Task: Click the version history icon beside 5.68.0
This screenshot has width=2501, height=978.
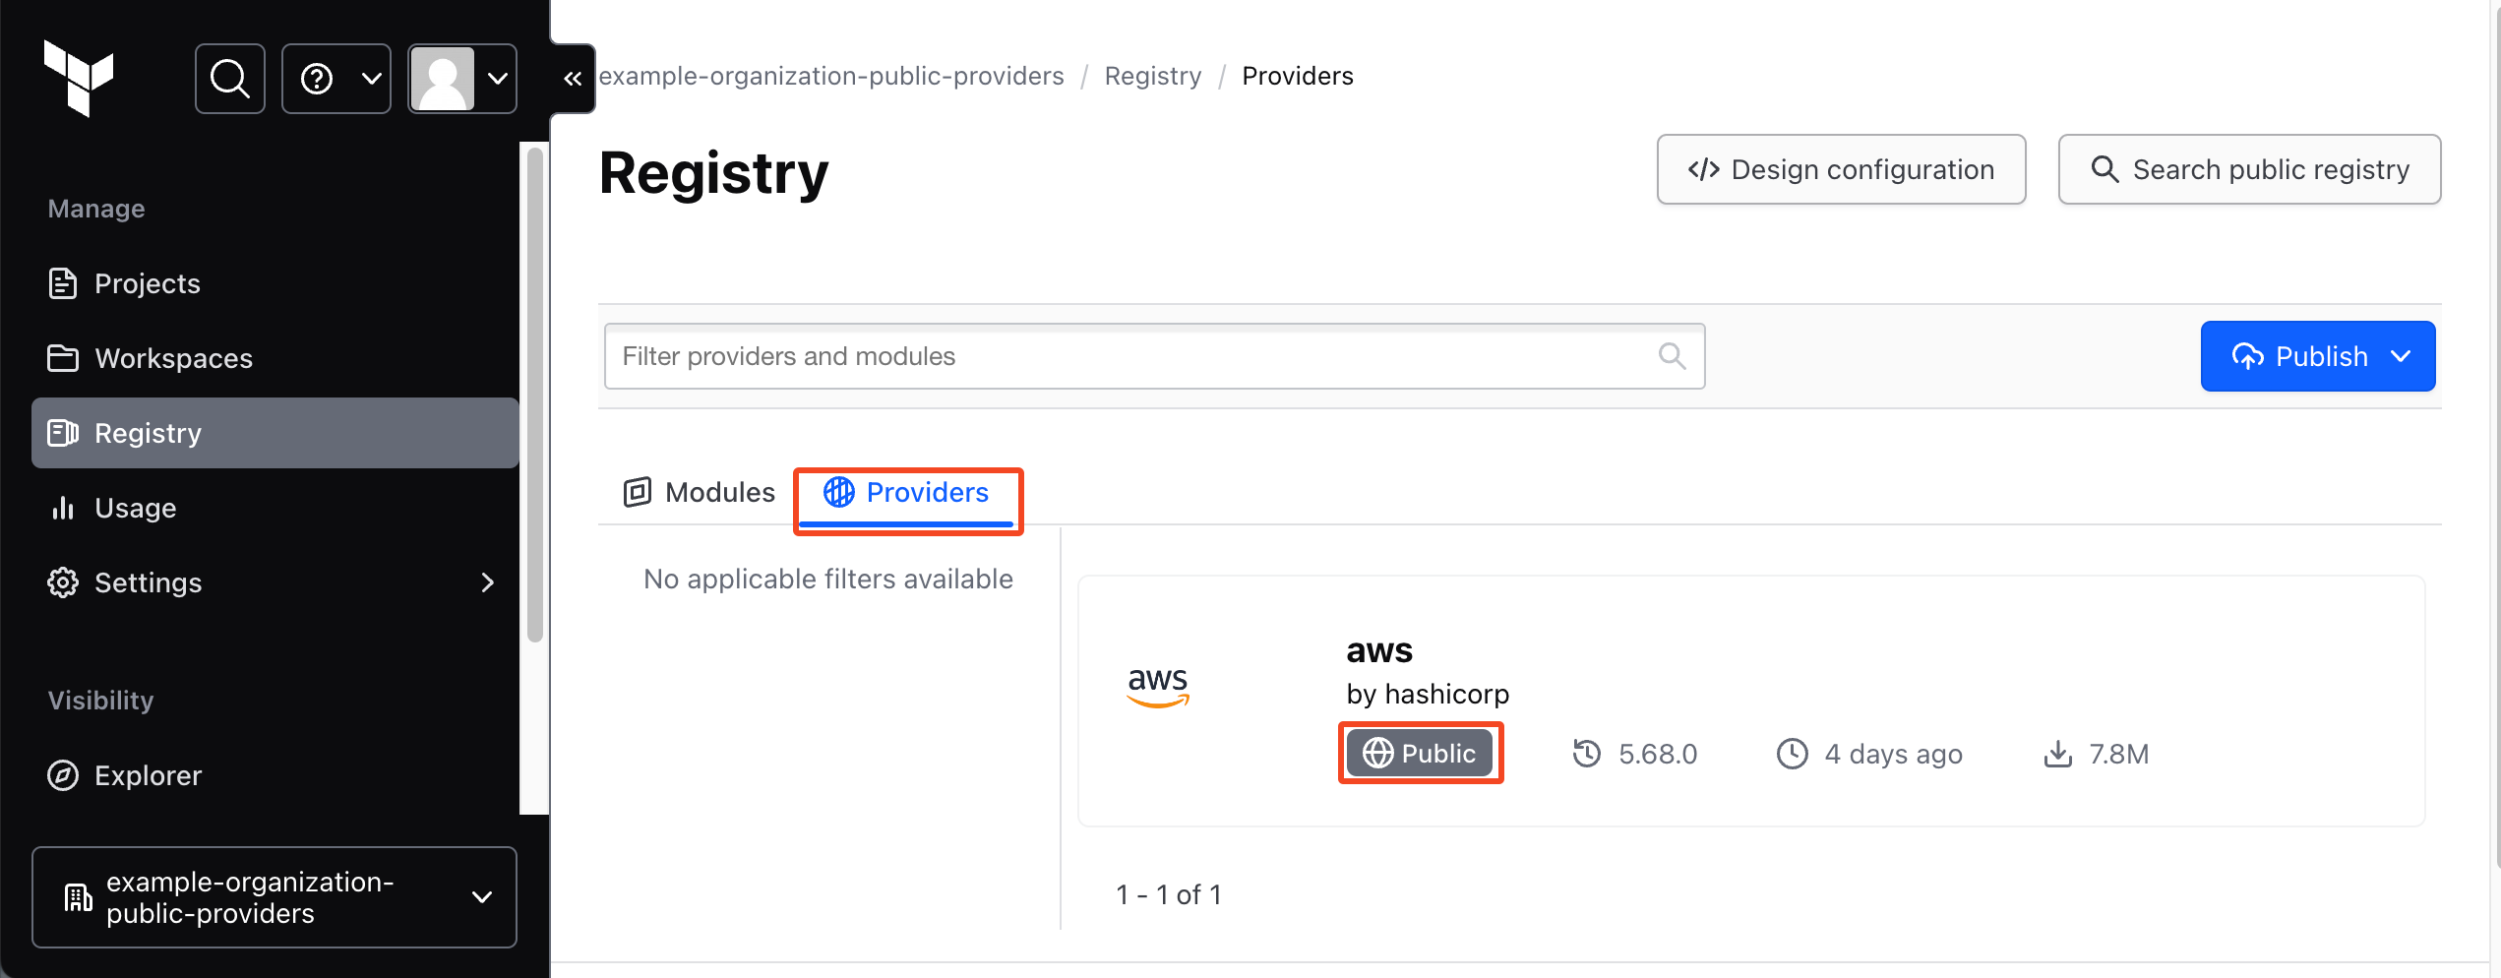Action: (1587, 754)
